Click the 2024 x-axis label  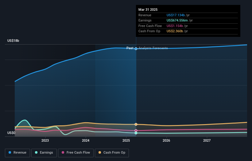(x=86, y=140)
